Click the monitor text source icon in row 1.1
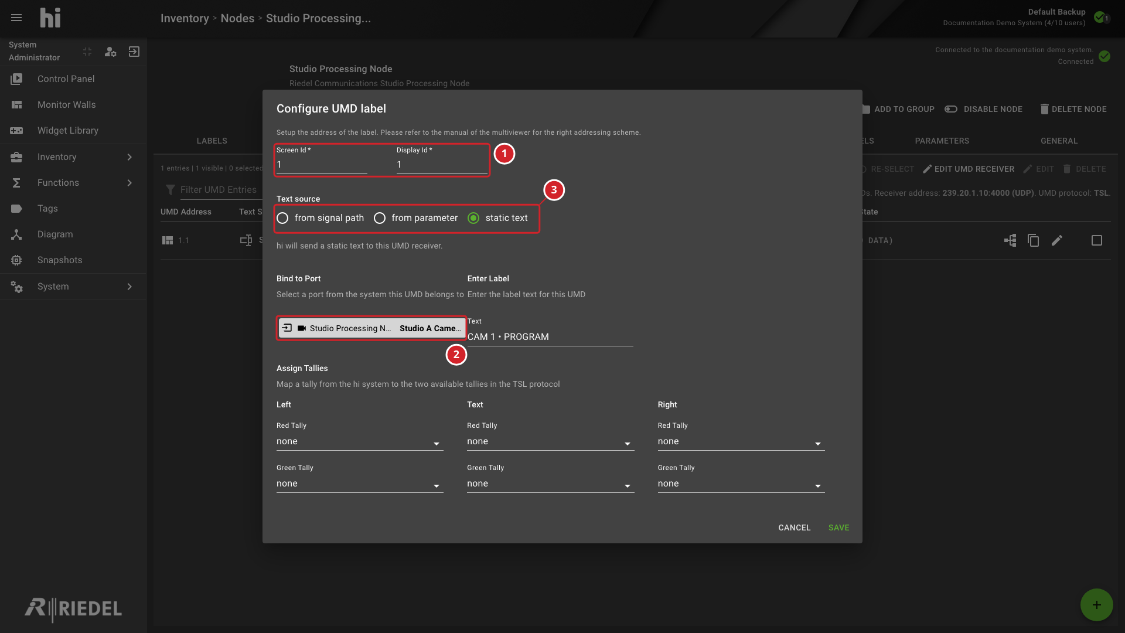Image resolution: width=1125 pixels, height=633 pixels. pyautogui.click(x=246, y=240)
